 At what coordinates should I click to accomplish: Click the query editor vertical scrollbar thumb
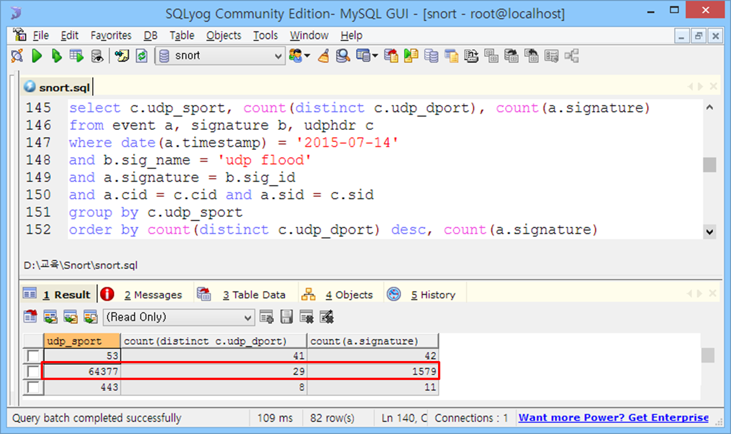click(709, 165)
